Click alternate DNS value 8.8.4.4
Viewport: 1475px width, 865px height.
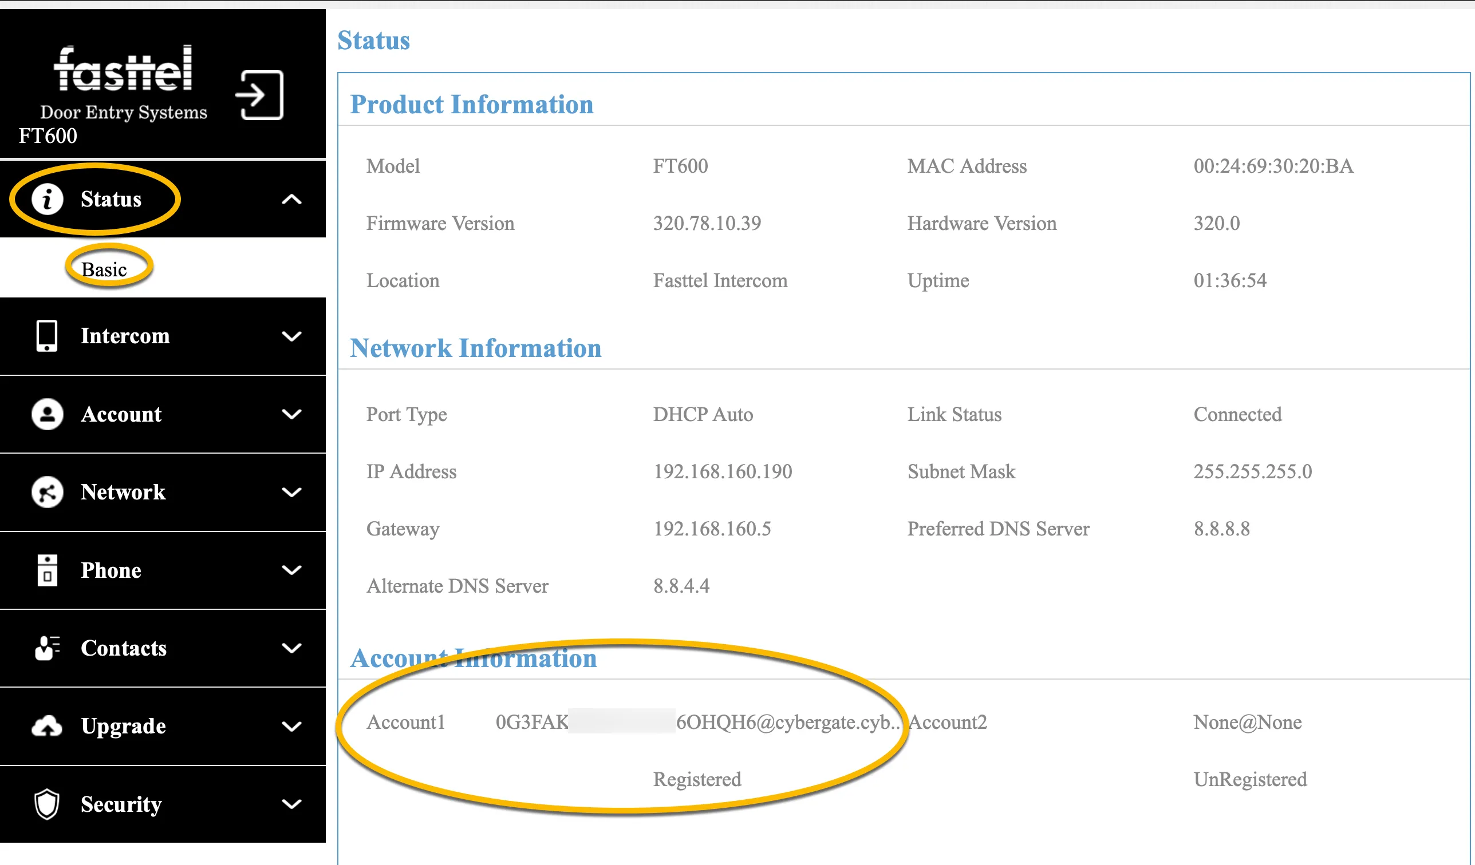(681, 585)
